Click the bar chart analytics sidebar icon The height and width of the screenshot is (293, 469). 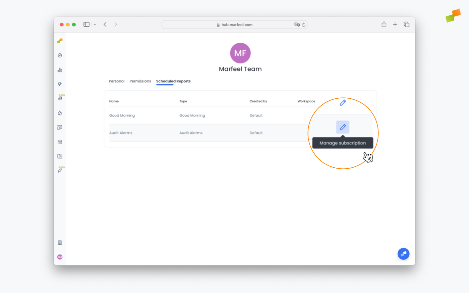tap(60, 70)
